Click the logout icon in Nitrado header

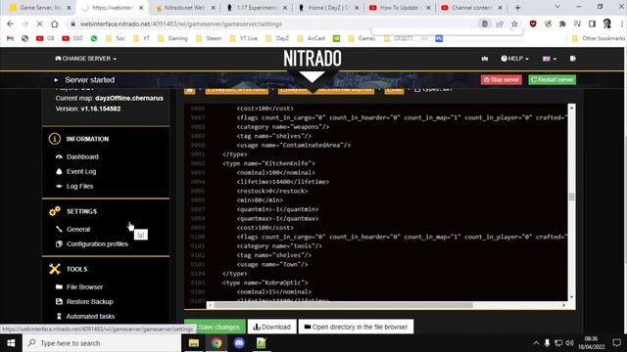point(573,59)
